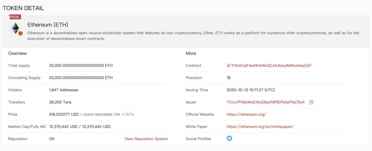Screen dimensions: 372x151
Task: Copy the issuer address using copy icon
Action: click(x=311, y=102)
